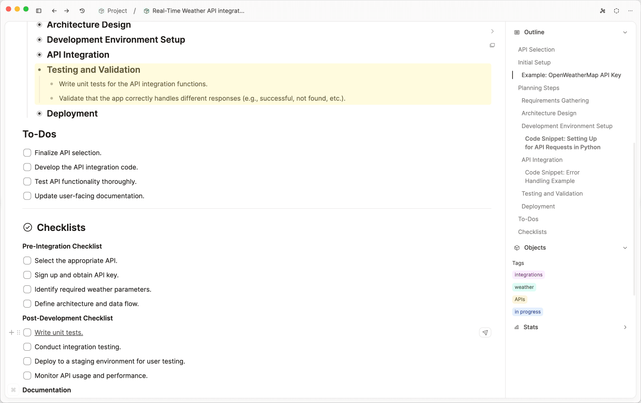Mark 'Conduct integration testing' as done
The width and height of the screenshot is (641, 403).
tap(27, 347)
